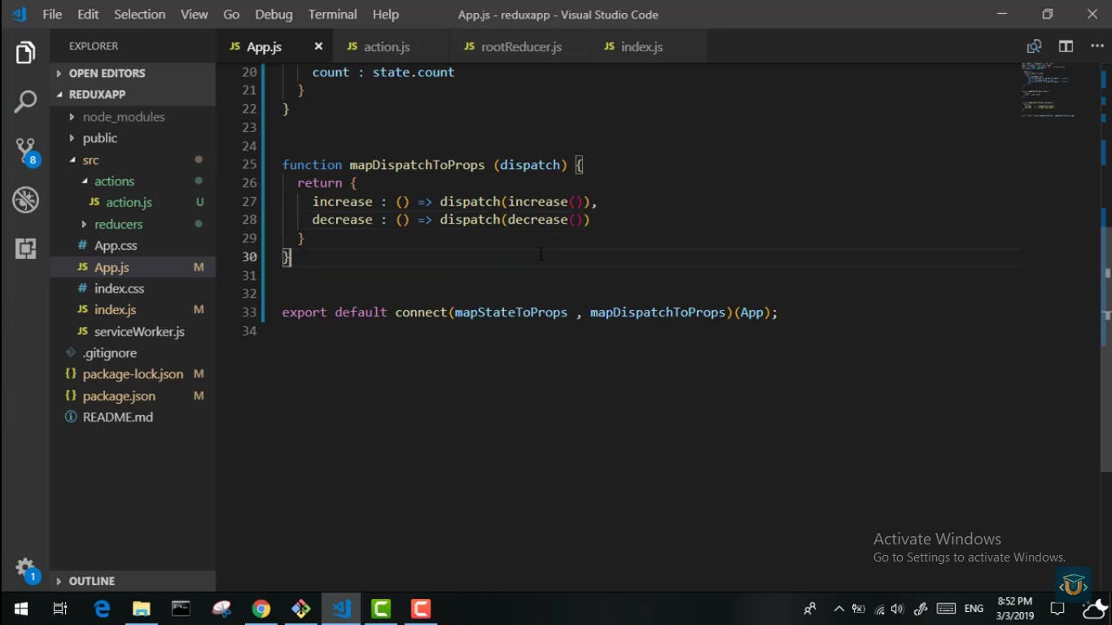This screenshot has width=1112, height=625.
Task: Open the Extensions view icon
Action: 25,248
